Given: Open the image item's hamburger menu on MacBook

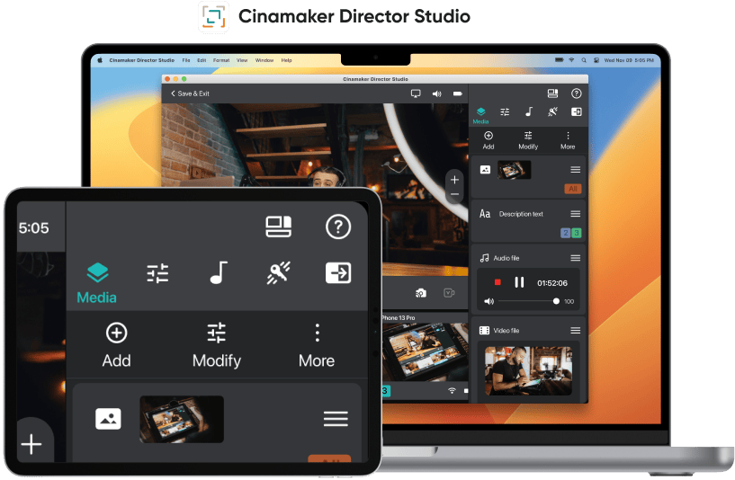Looking at the screenshot, I should 576,170.
